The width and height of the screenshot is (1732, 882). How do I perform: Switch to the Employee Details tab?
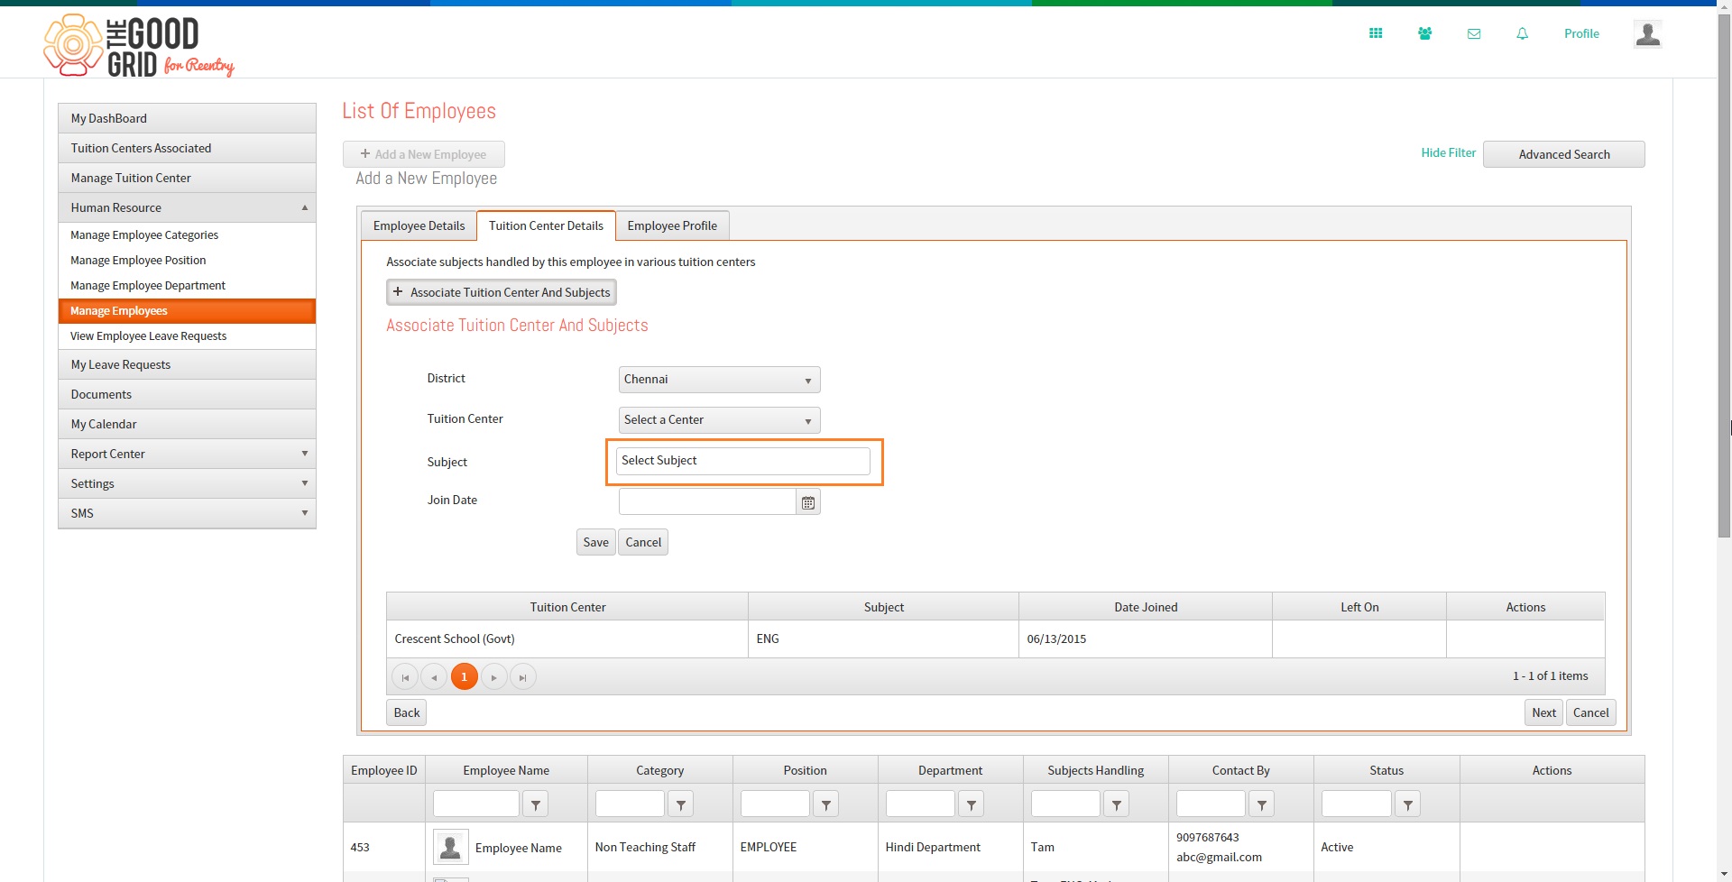click(x=419, y=225)
